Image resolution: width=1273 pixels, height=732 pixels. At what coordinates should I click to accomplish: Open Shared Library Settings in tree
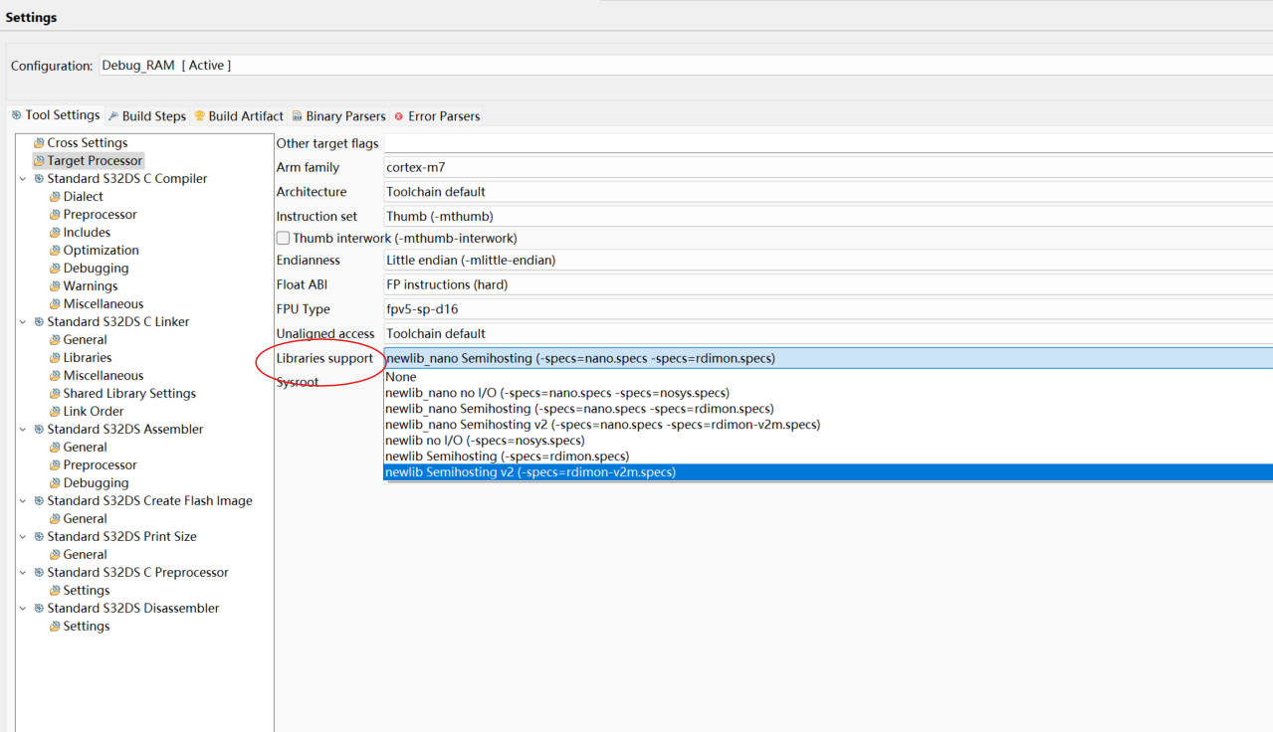(129, 394)
